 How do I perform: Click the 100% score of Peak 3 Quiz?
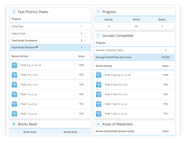165,75
